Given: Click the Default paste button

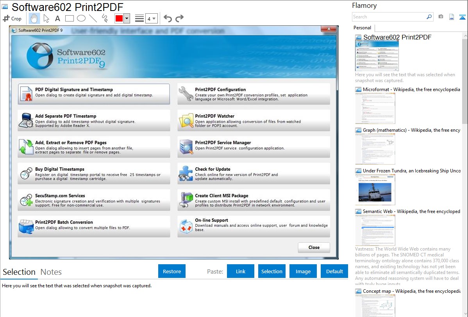Looking at the screenshot, I should (334, 271).
